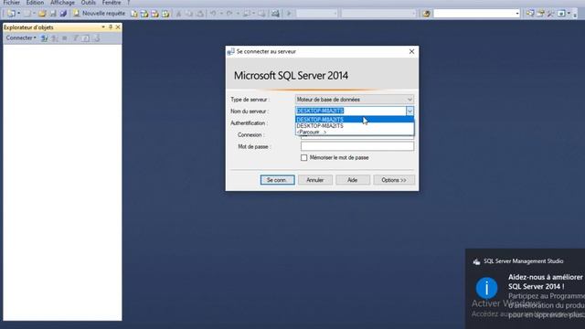Pin the Explorateur d'objets panel
Image resolution: width=585 pixels, height=329 pixels.
tap(111, 27)
